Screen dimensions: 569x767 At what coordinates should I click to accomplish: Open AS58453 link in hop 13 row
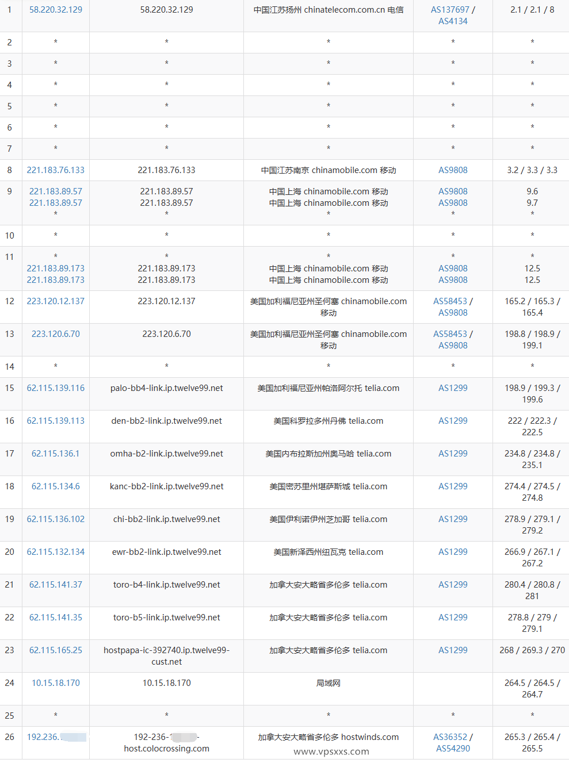click(x=450, y=334)
